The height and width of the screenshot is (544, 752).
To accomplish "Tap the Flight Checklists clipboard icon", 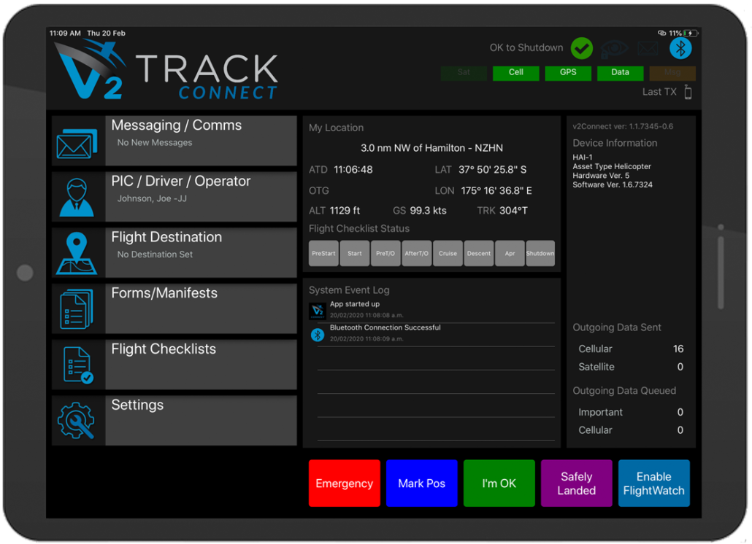I will [77, 365].
